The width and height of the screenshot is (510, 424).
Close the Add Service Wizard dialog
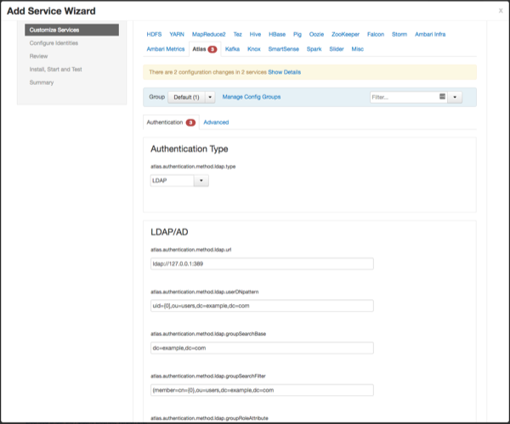[x=501, y=11]
